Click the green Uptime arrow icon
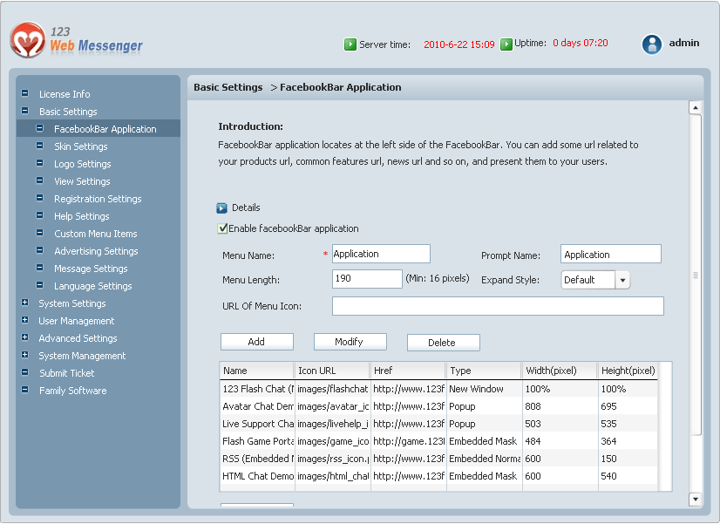This screenshot has height=524, width=720. (506, 44)
